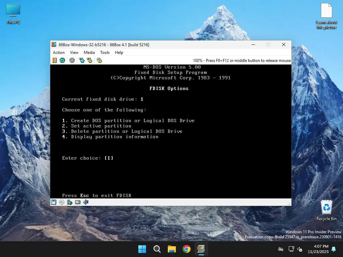Open the Media menu
343x257 pixels.
(89, 53)
